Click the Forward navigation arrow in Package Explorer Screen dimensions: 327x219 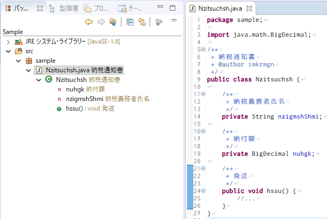101,22
